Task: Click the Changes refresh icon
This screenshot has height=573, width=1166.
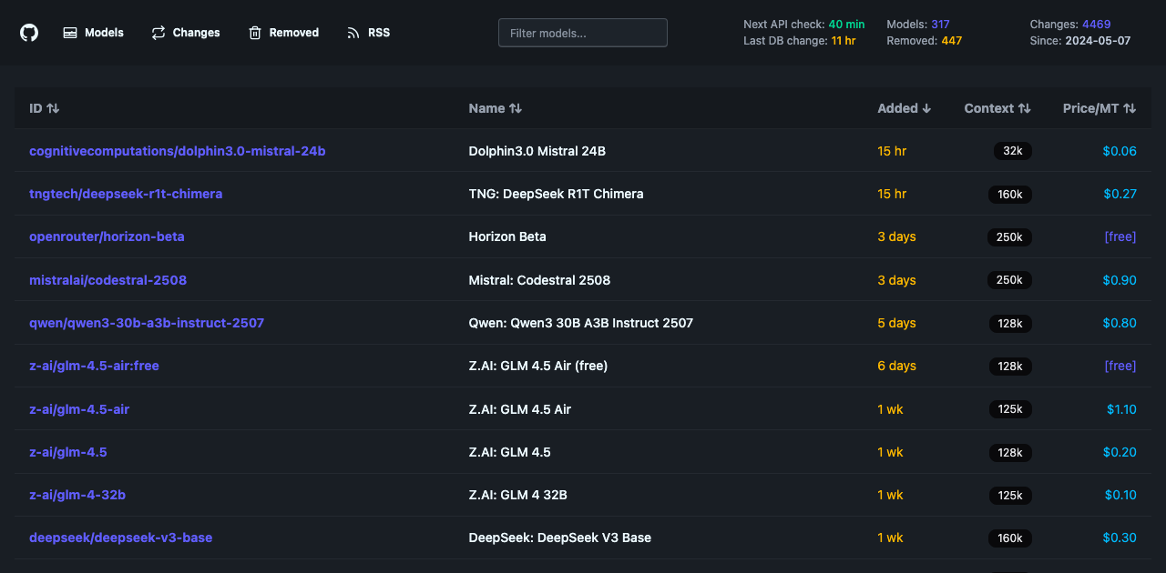Action: 157,32
